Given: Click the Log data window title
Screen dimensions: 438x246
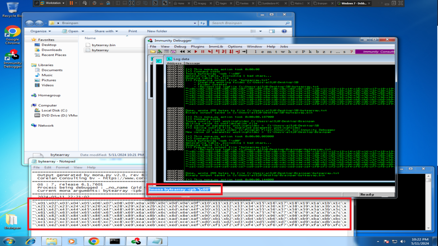Looking at the screenshot, I should [x=181, y=59].
